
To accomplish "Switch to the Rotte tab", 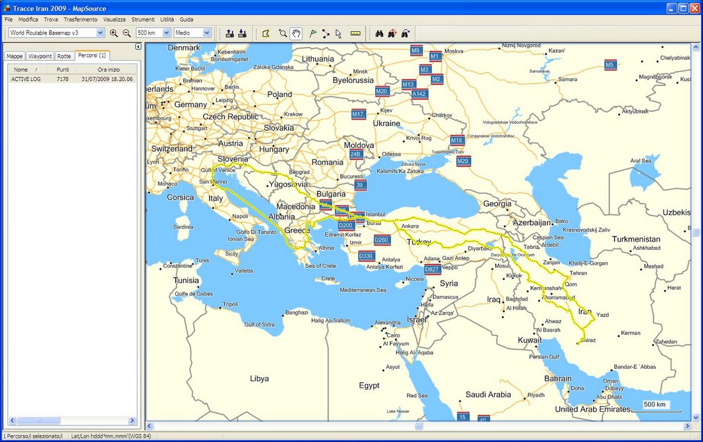I will [64, 56].
